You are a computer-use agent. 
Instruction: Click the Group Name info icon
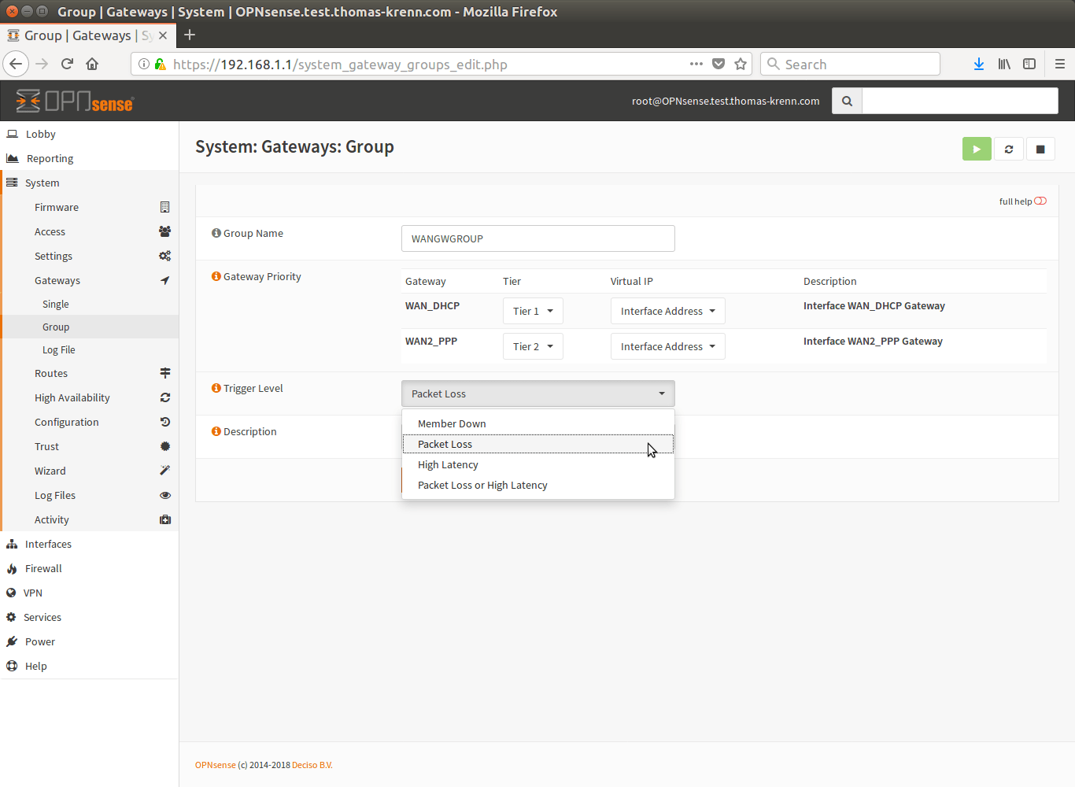point(216,233)
